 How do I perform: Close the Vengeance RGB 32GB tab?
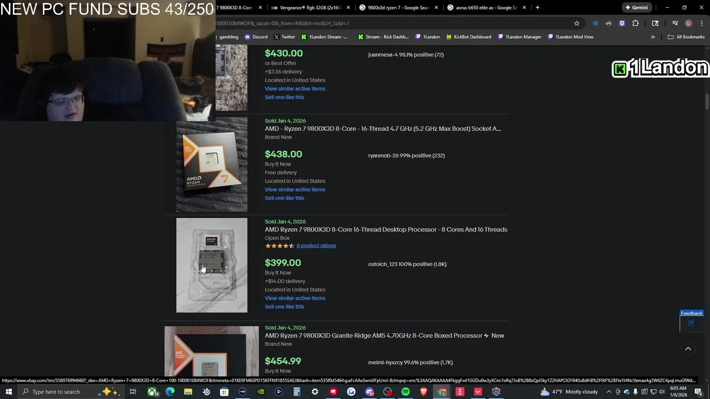[x=348, y=8]
